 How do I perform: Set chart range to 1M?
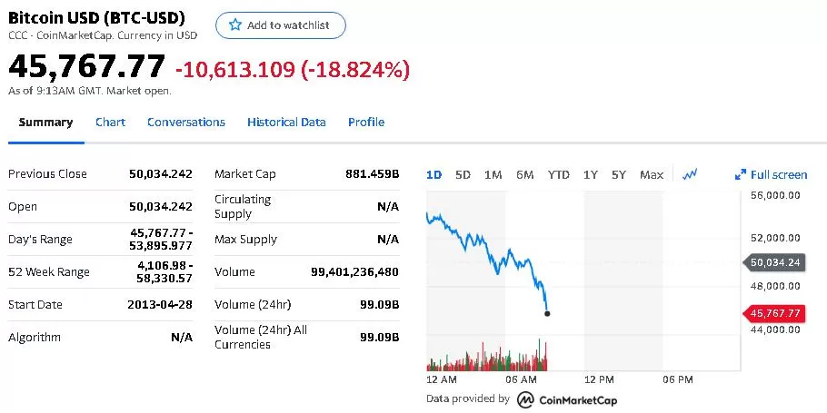coord(493,175)
